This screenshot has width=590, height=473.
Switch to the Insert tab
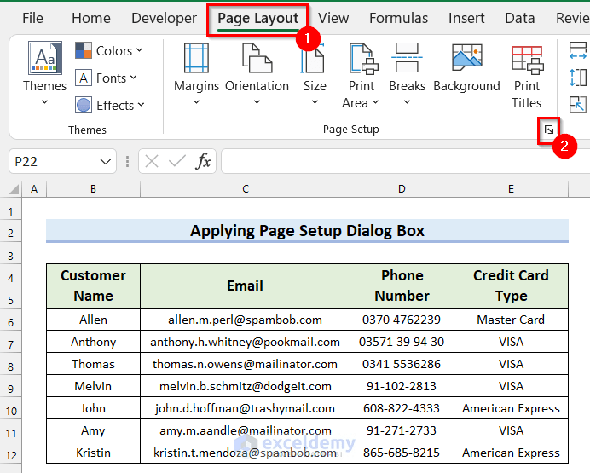[466, 18]
